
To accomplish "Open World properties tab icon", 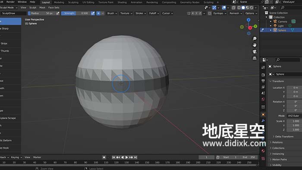I will (263, 99).
